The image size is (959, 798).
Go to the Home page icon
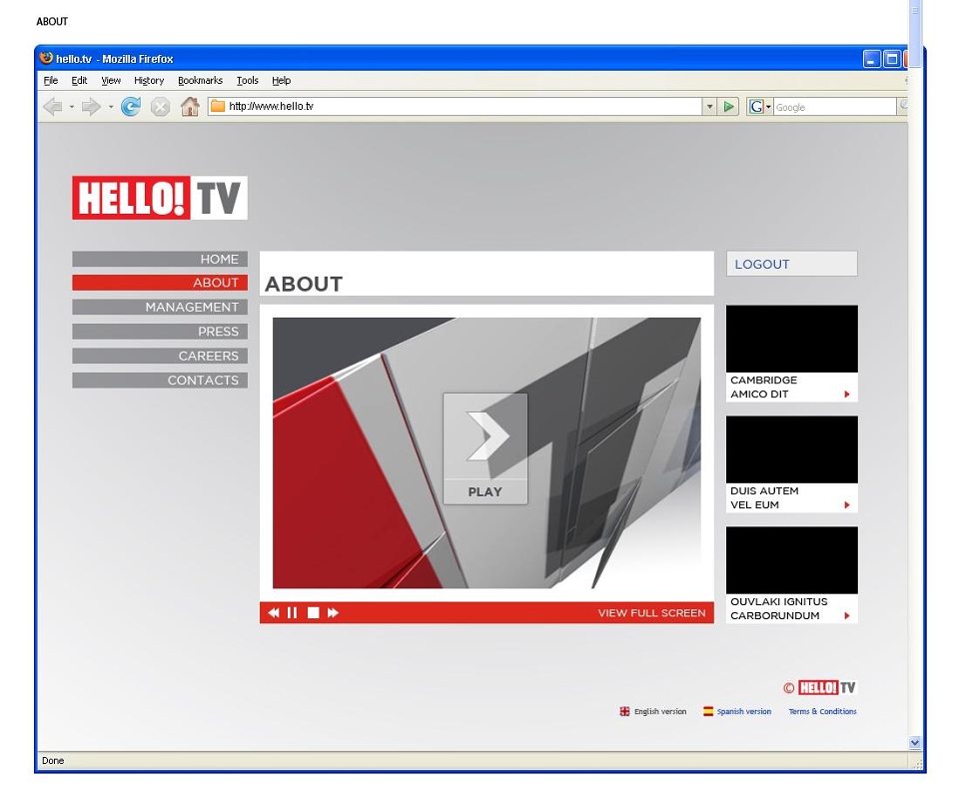pos(190,107)
